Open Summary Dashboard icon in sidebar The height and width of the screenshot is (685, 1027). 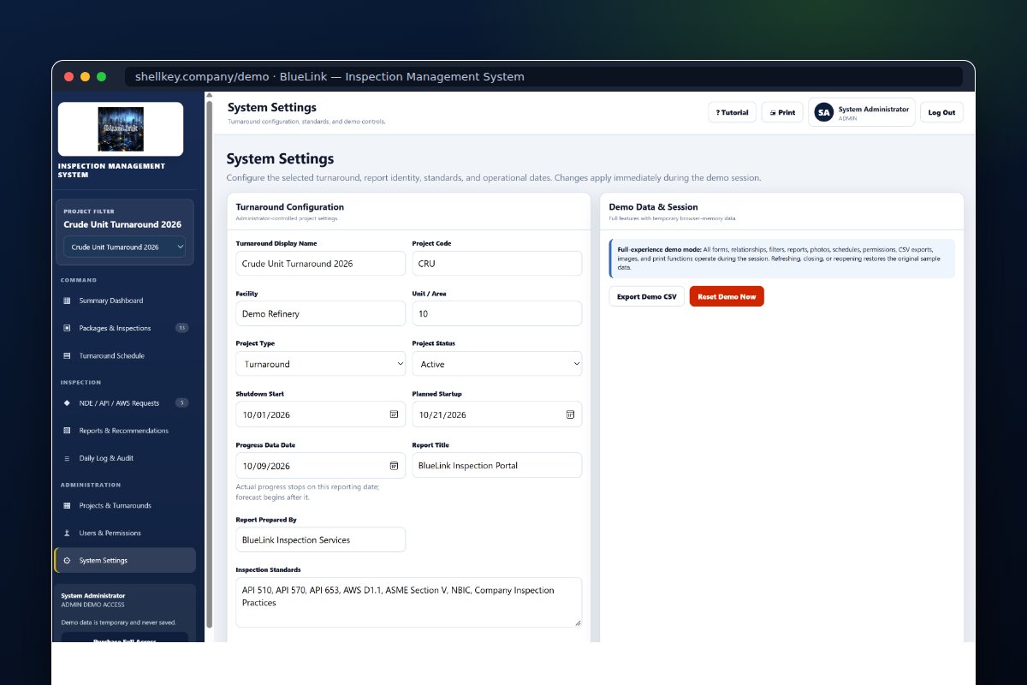click(68, 301)
